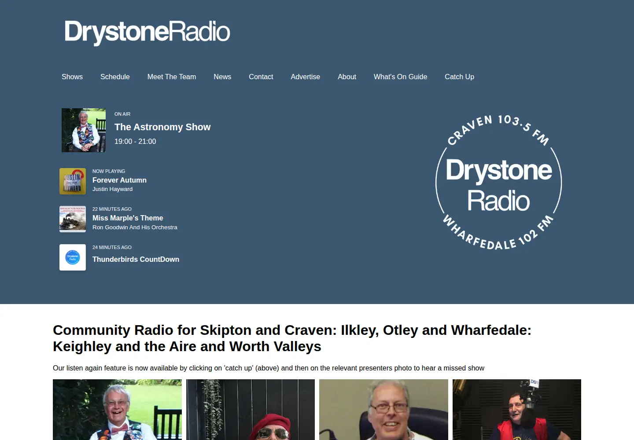
Task: Open photo of presenter at studio microphone
Action: pos(517,410)
